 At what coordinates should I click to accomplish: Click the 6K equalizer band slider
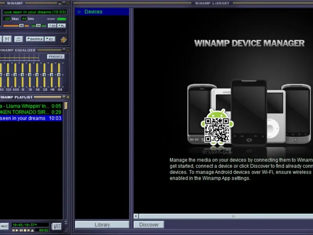(37, 75)
